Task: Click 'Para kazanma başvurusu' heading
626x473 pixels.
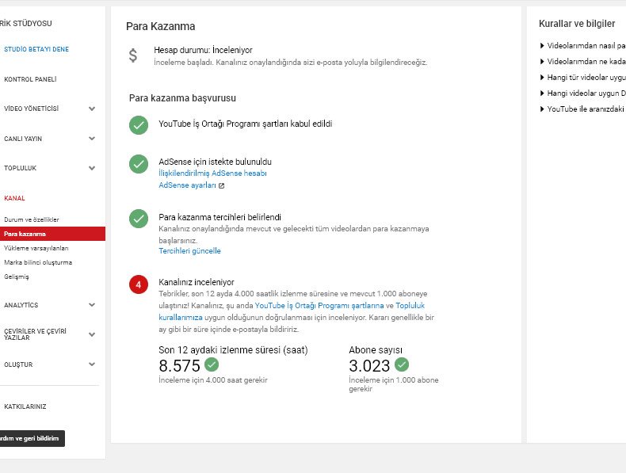Action: click(x=182, y=98)
